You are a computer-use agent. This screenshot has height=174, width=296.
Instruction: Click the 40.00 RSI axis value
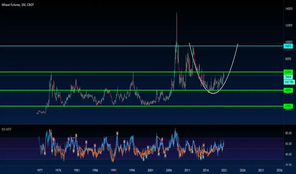[288, 154]
